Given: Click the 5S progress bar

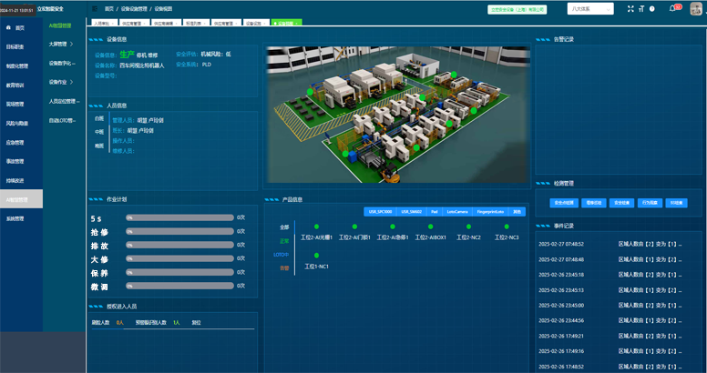Looking at the screenshot, I should coord(179,218).
